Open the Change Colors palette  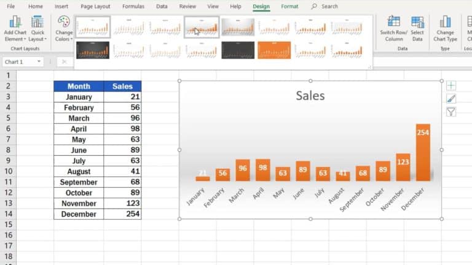click(x=63, y=28)
